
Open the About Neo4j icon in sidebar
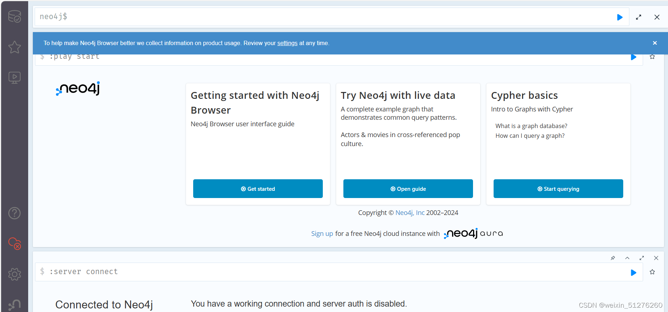[14, 305]
